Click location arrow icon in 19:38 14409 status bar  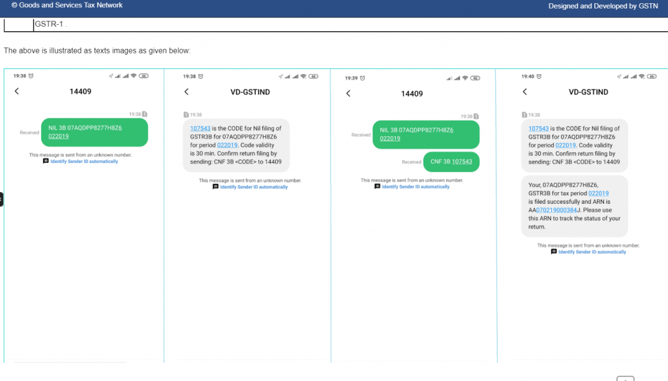click(111, 76)
